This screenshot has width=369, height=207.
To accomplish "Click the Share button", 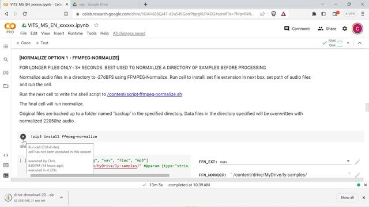I will 327,29.
